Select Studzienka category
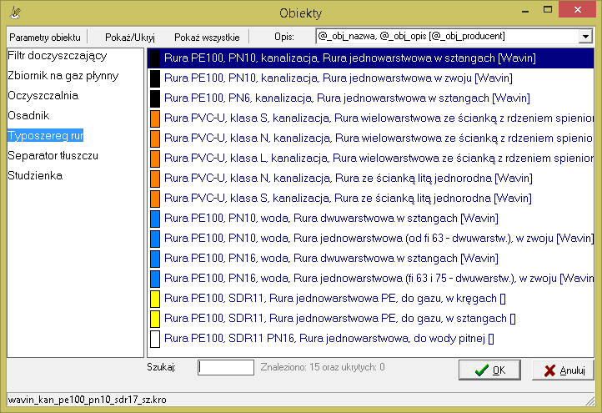 [35, 175]
